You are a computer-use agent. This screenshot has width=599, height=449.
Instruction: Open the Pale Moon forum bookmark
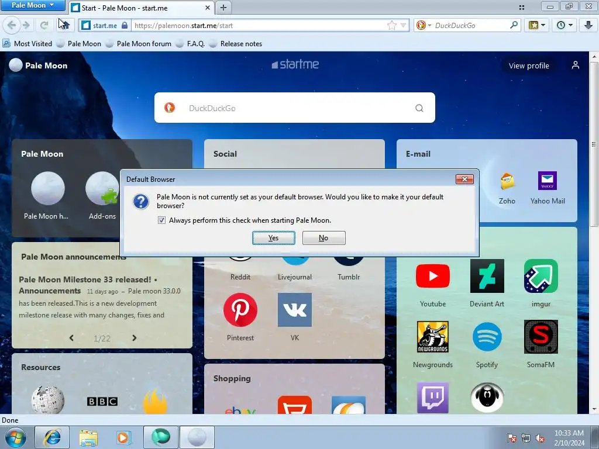click(x=139, y=43)
